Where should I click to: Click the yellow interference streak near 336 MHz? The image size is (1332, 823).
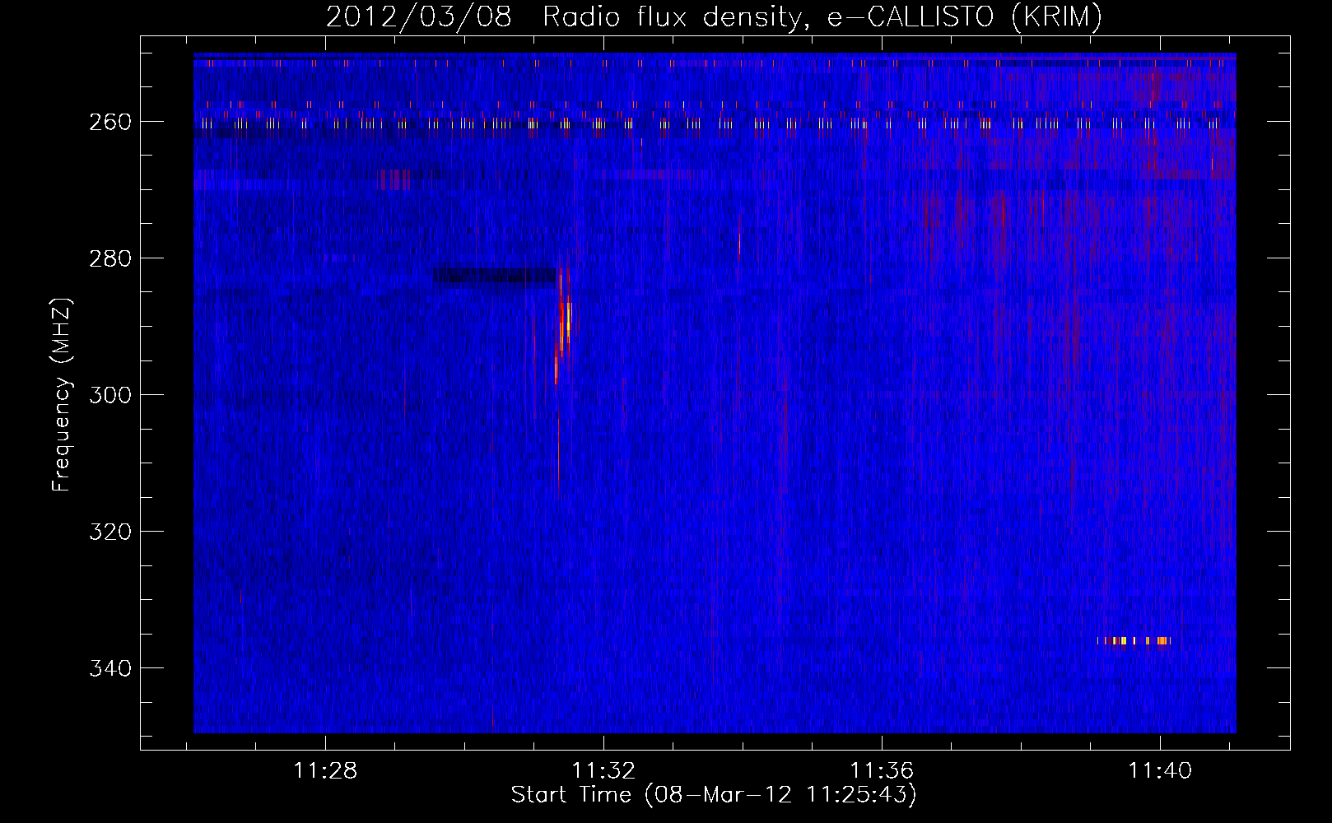tap(1134, 640)
